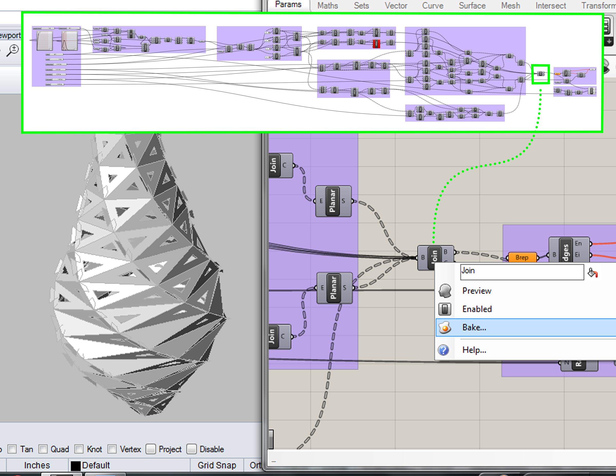Enable the Quad osnap checkbox
The image size is (616, 476).
[43, 449]
